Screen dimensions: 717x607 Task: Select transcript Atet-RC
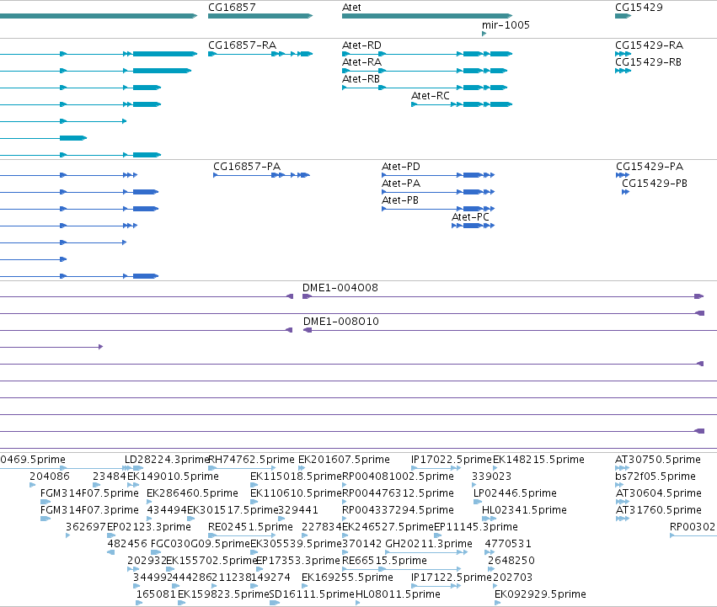[431, 96]
